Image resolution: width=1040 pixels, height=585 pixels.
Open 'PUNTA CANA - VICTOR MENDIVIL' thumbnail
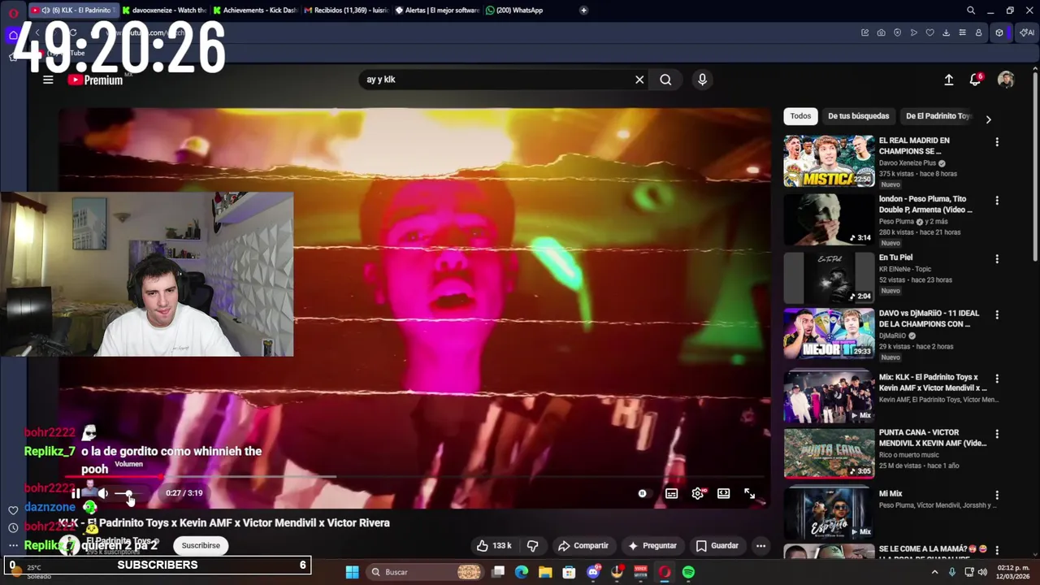[829, 453]
